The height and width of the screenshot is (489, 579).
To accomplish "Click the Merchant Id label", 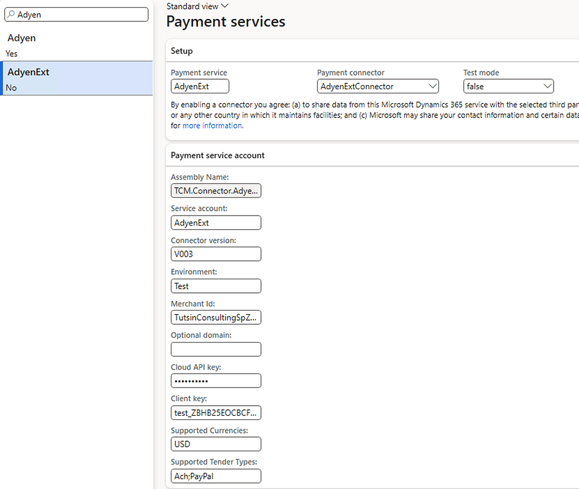I will point(193,304).
